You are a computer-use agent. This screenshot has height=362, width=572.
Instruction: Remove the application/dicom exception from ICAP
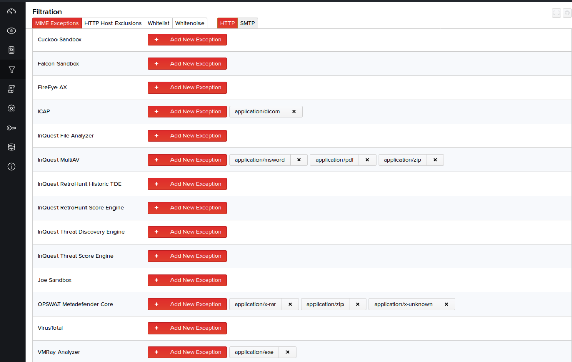(294, 111)
